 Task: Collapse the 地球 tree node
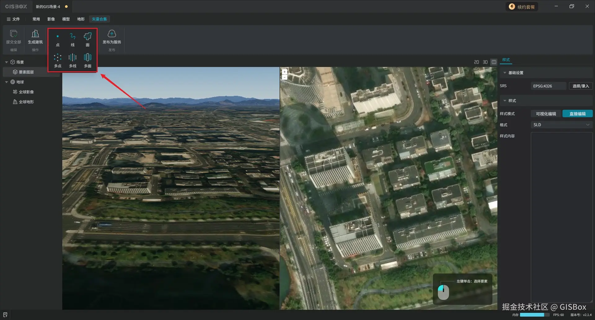(x=7, y=82)
